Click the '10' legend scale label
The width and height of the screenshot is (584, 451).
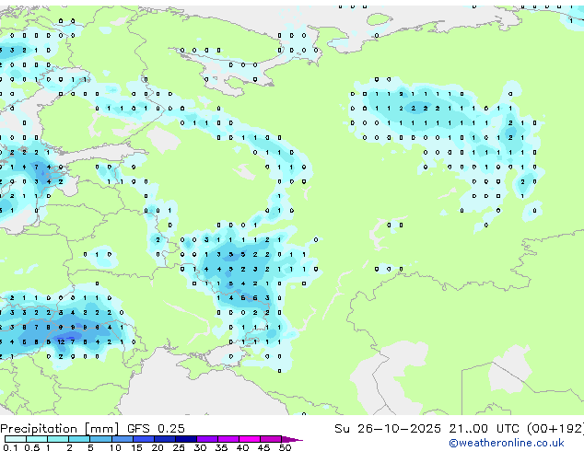(115, 447)
